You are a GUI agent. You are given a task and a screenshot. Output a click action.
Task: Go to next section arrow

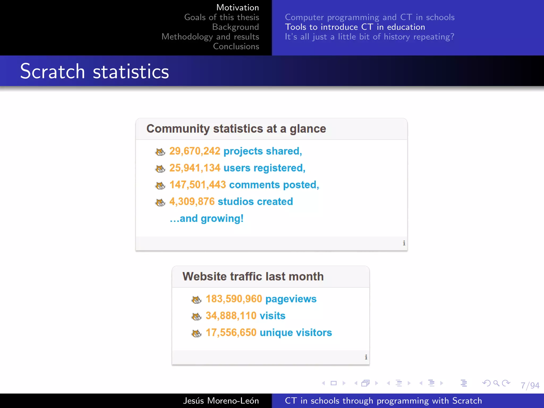click(x=441, y=383)
